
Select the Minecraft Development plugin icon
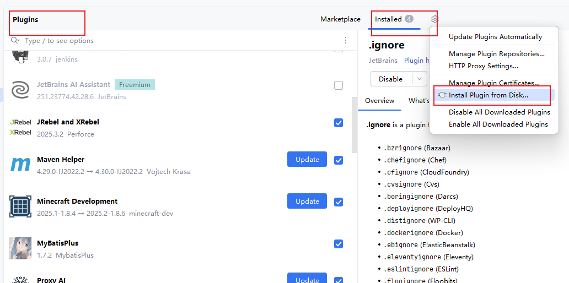click(x=20, y=206)
